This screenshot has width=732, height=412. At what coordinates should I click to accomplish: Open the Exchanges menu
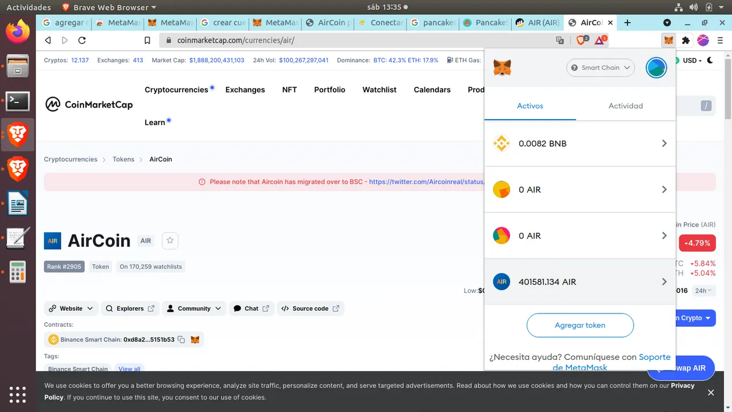245,90
